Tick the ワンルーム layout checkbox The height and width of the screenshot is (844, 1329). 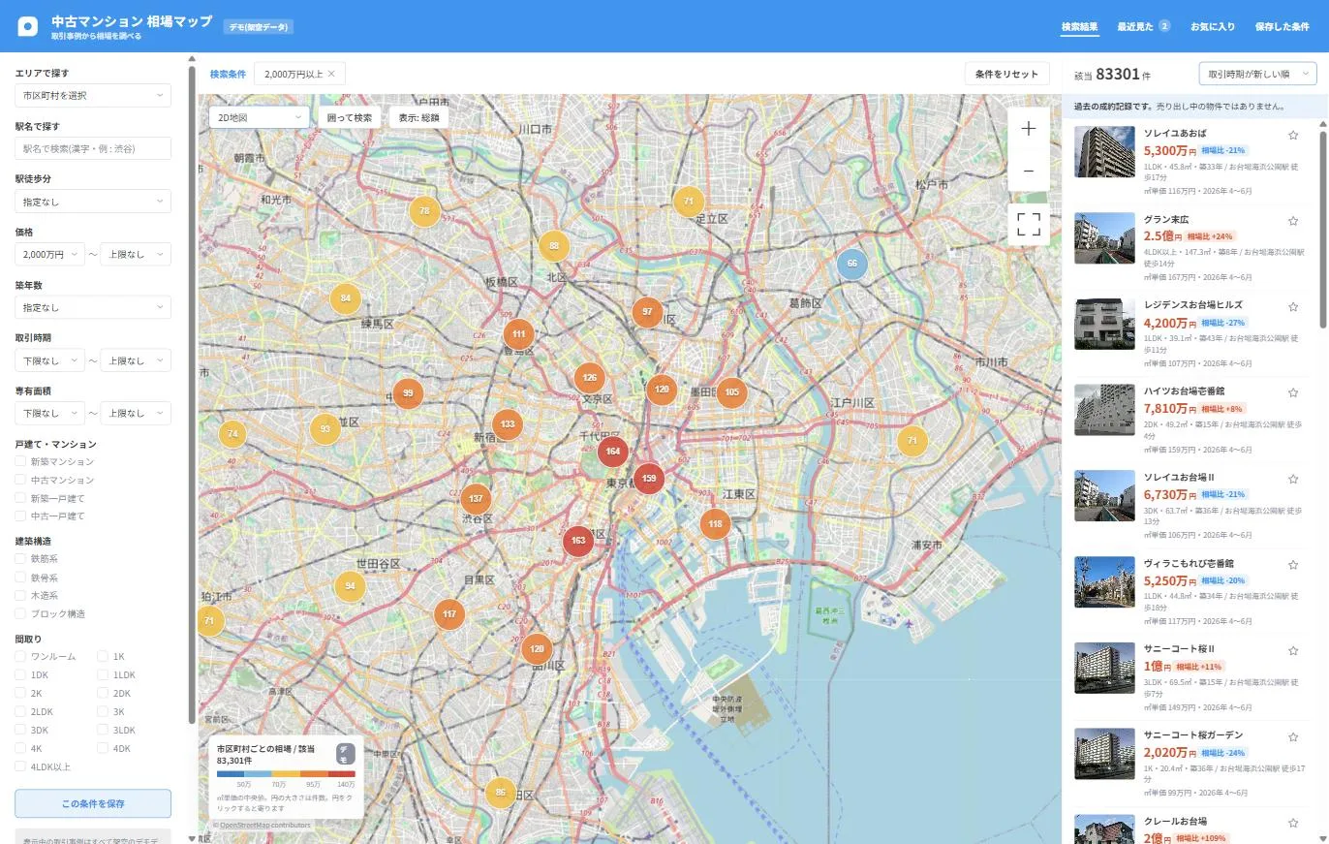20,657
